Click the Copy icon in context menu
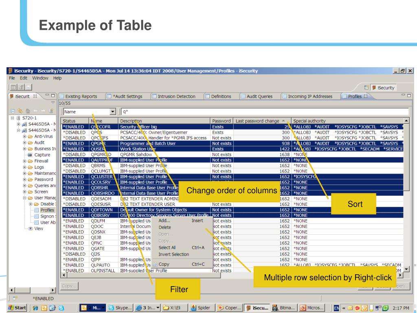 pyautogui.click(x=155, y=264)
